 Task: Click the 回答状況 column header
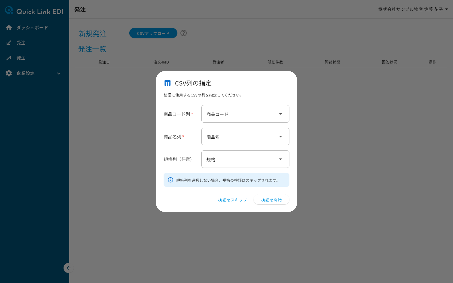click(389, 62)
